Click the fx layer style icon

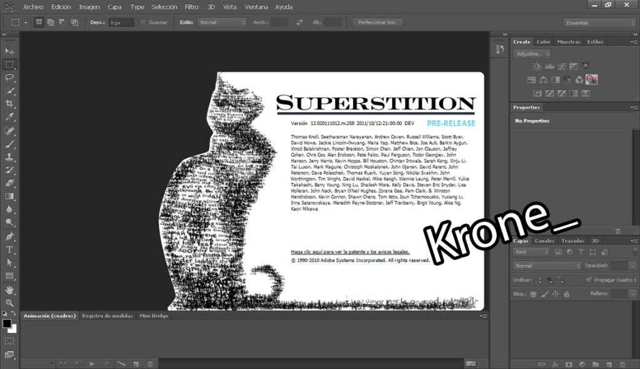pyautogui.click(x=555, y=364)
